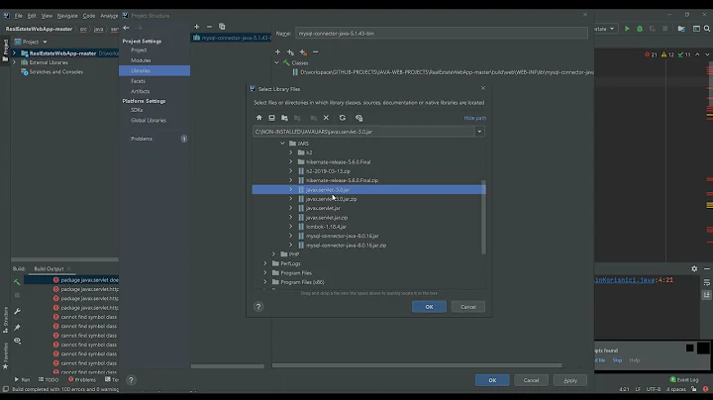Viewport: 713px width, 400px height.
Task: Add new project library with plus
Action: click(x=196, y=27)
